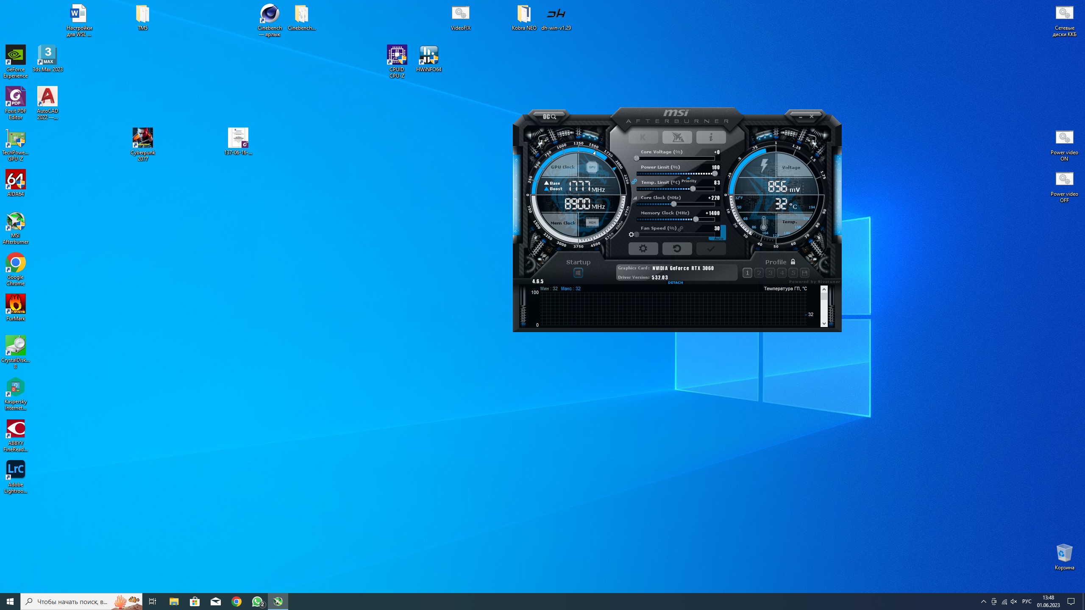Toggle the Auto fan speed mode
This screenshot has width=1085, height=610.
pyautogui.click(x=719, y=238)
